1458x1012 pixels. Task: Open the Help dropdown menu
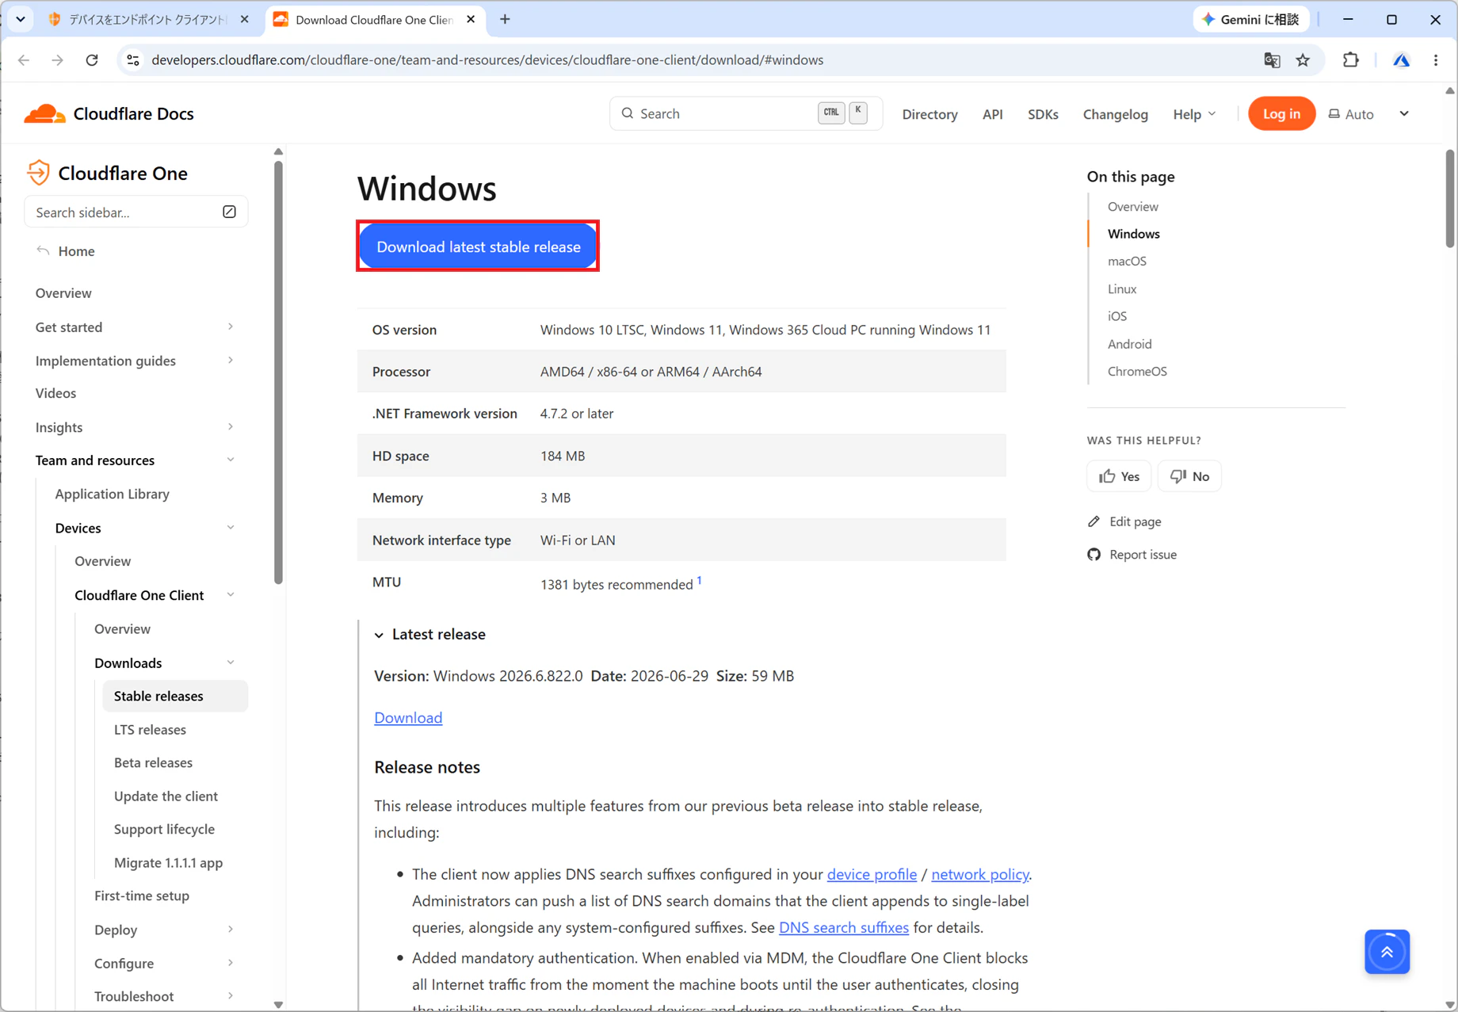1194,114
